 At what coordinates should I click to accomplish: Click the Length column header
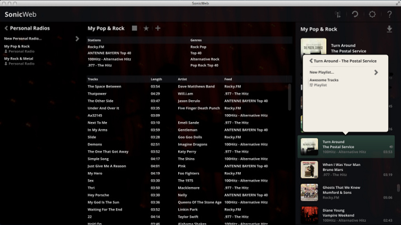[x=156, y=79]
